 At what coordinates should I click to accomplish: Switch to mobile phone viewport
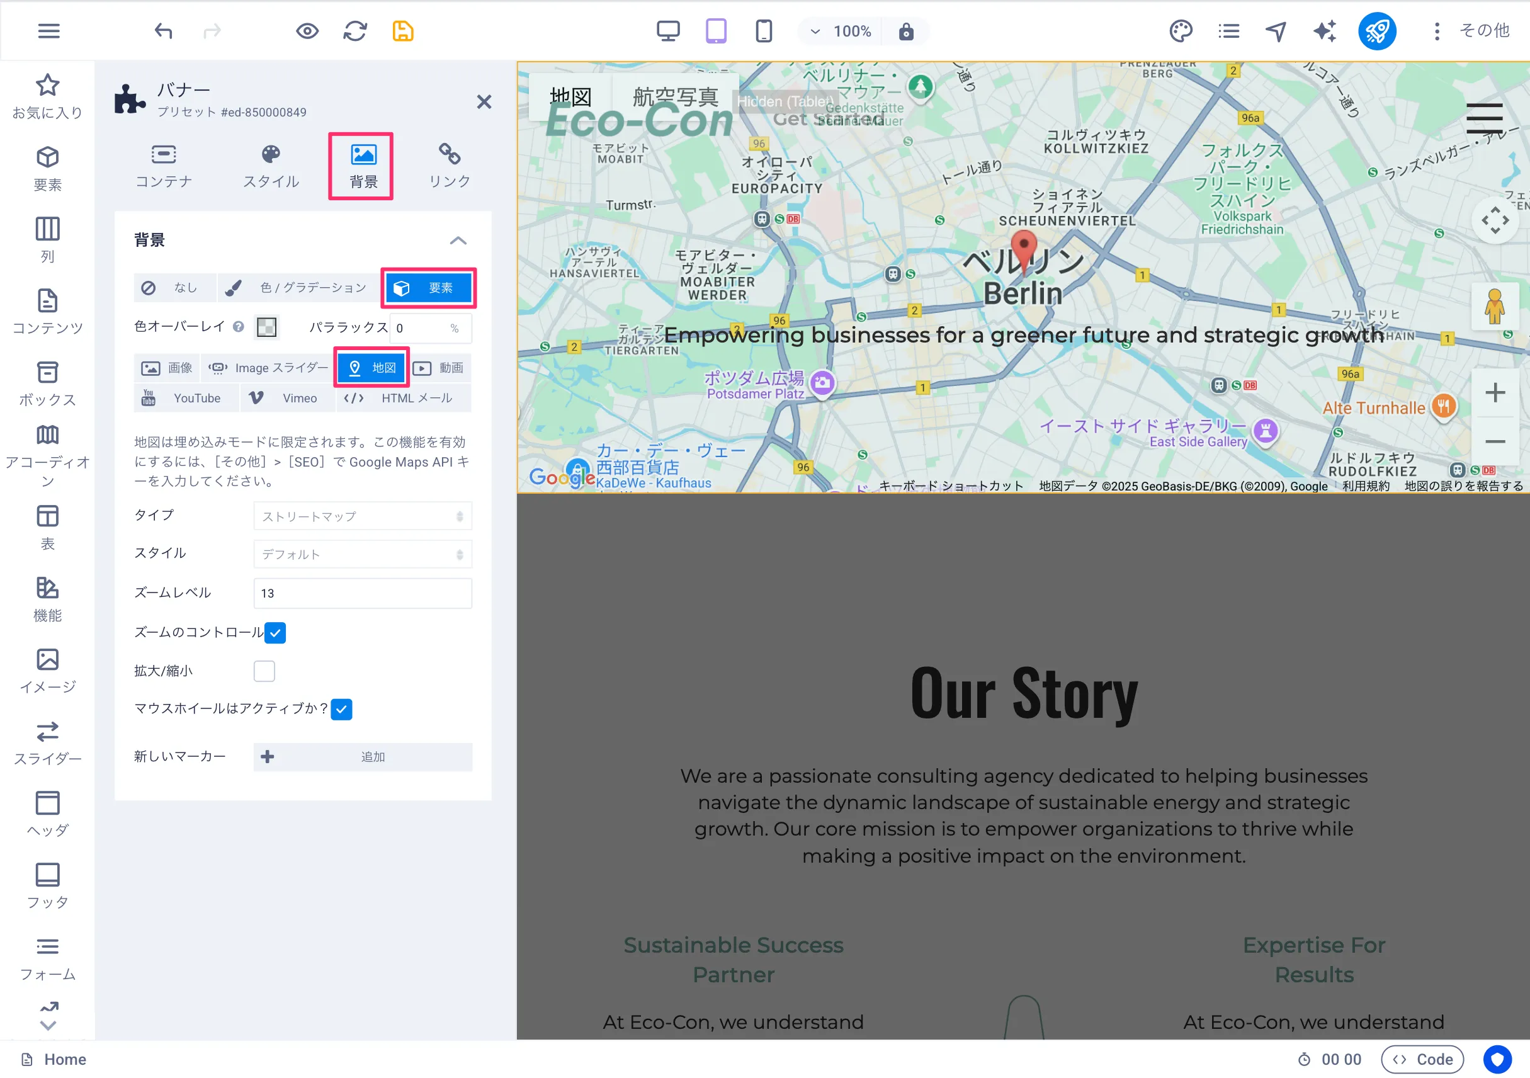(x=764, y=31)
